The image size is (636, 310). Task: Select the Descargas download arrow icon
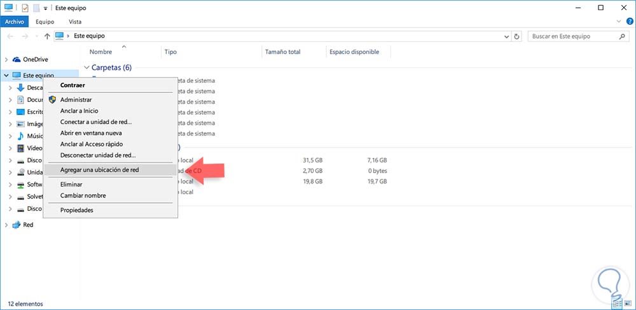(x=20, y=88)
